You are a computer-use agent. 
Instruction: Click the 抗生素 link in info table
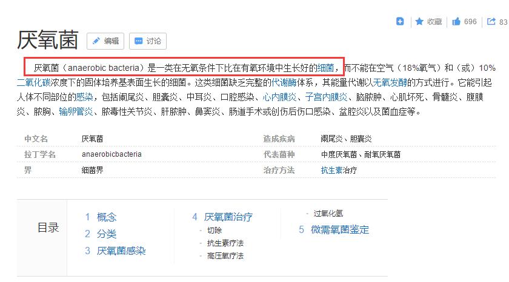[331, 170]
